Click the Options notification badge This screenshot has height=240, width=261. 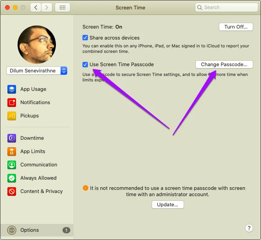(66, 230)
